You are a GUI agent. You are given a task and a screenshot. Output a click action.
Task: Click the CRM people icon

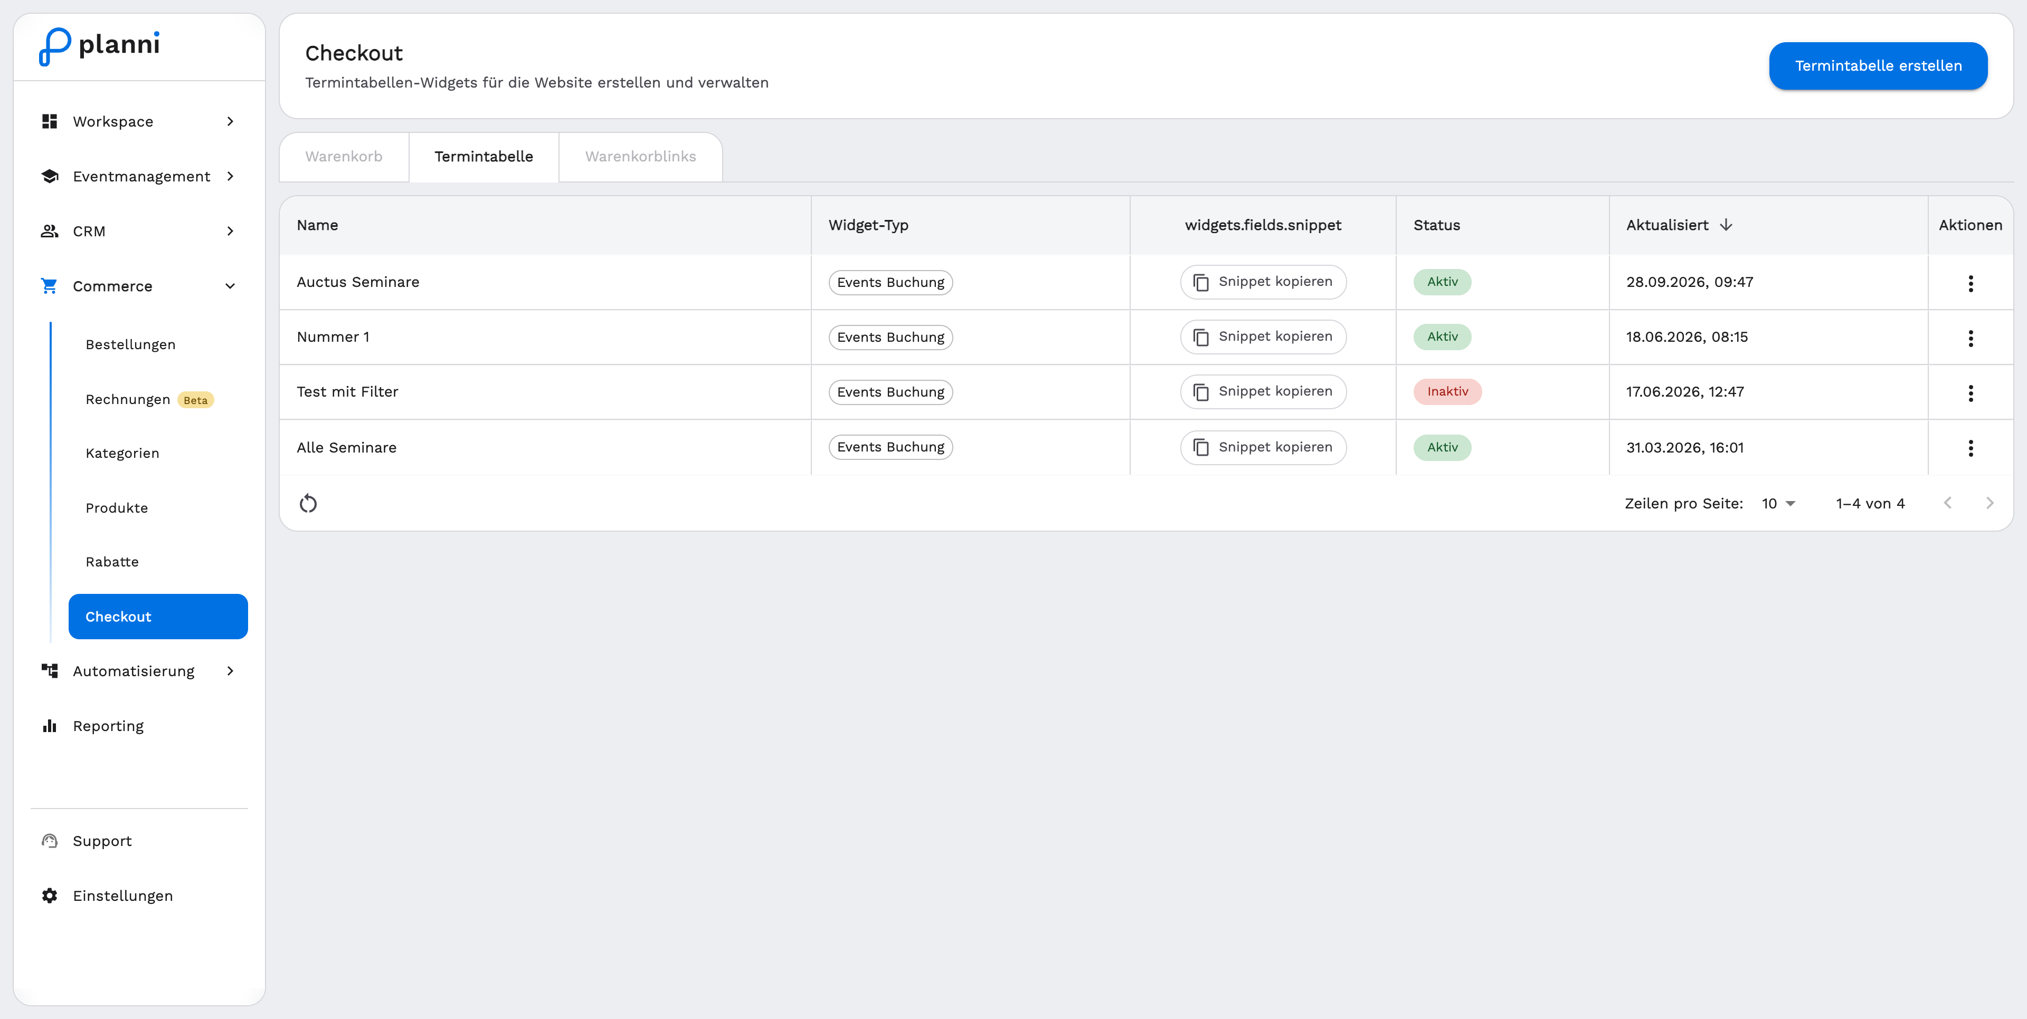coord(50,231)
